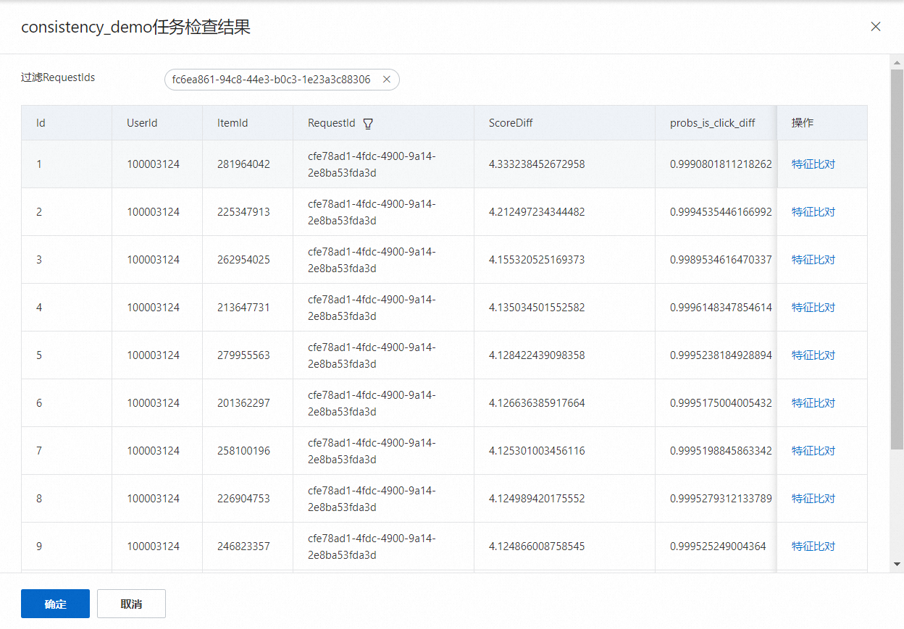Image resolution: width=904 pixels, height=629 pixels.
Task: Open 特征比对 for ItemId 201362297
Action: click(813, 403)
